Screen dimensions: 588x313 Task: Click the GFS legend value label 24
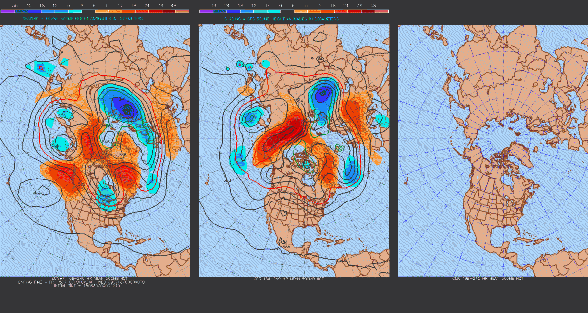[x=346, y=6]
